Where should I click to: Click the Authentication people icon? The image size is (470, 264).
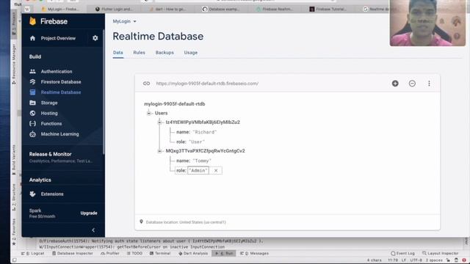(32, 71)
